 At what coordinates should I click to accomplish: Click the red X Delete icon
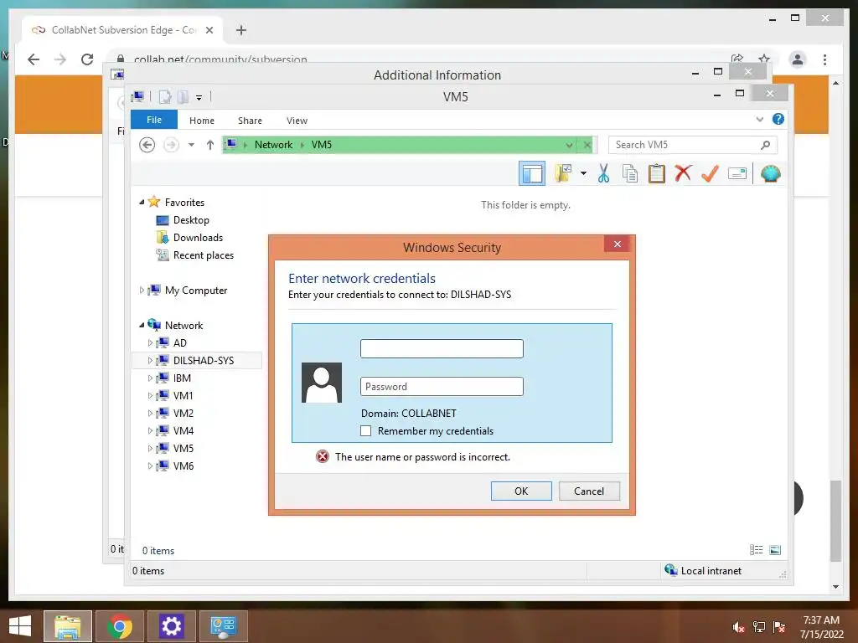click(x=683, y=173)
